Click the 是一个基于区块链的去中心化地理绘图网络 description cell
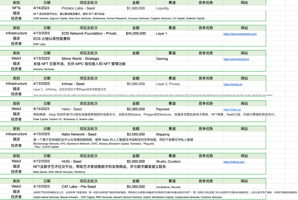Screen dimensions: 298x200 [x=113, y=140]
